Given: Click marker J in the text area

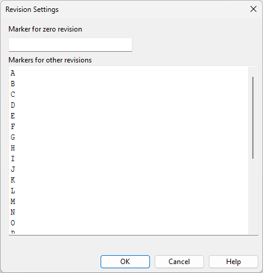Looking at the screenshot, I should pyautogui.click(x=13, y=170).
